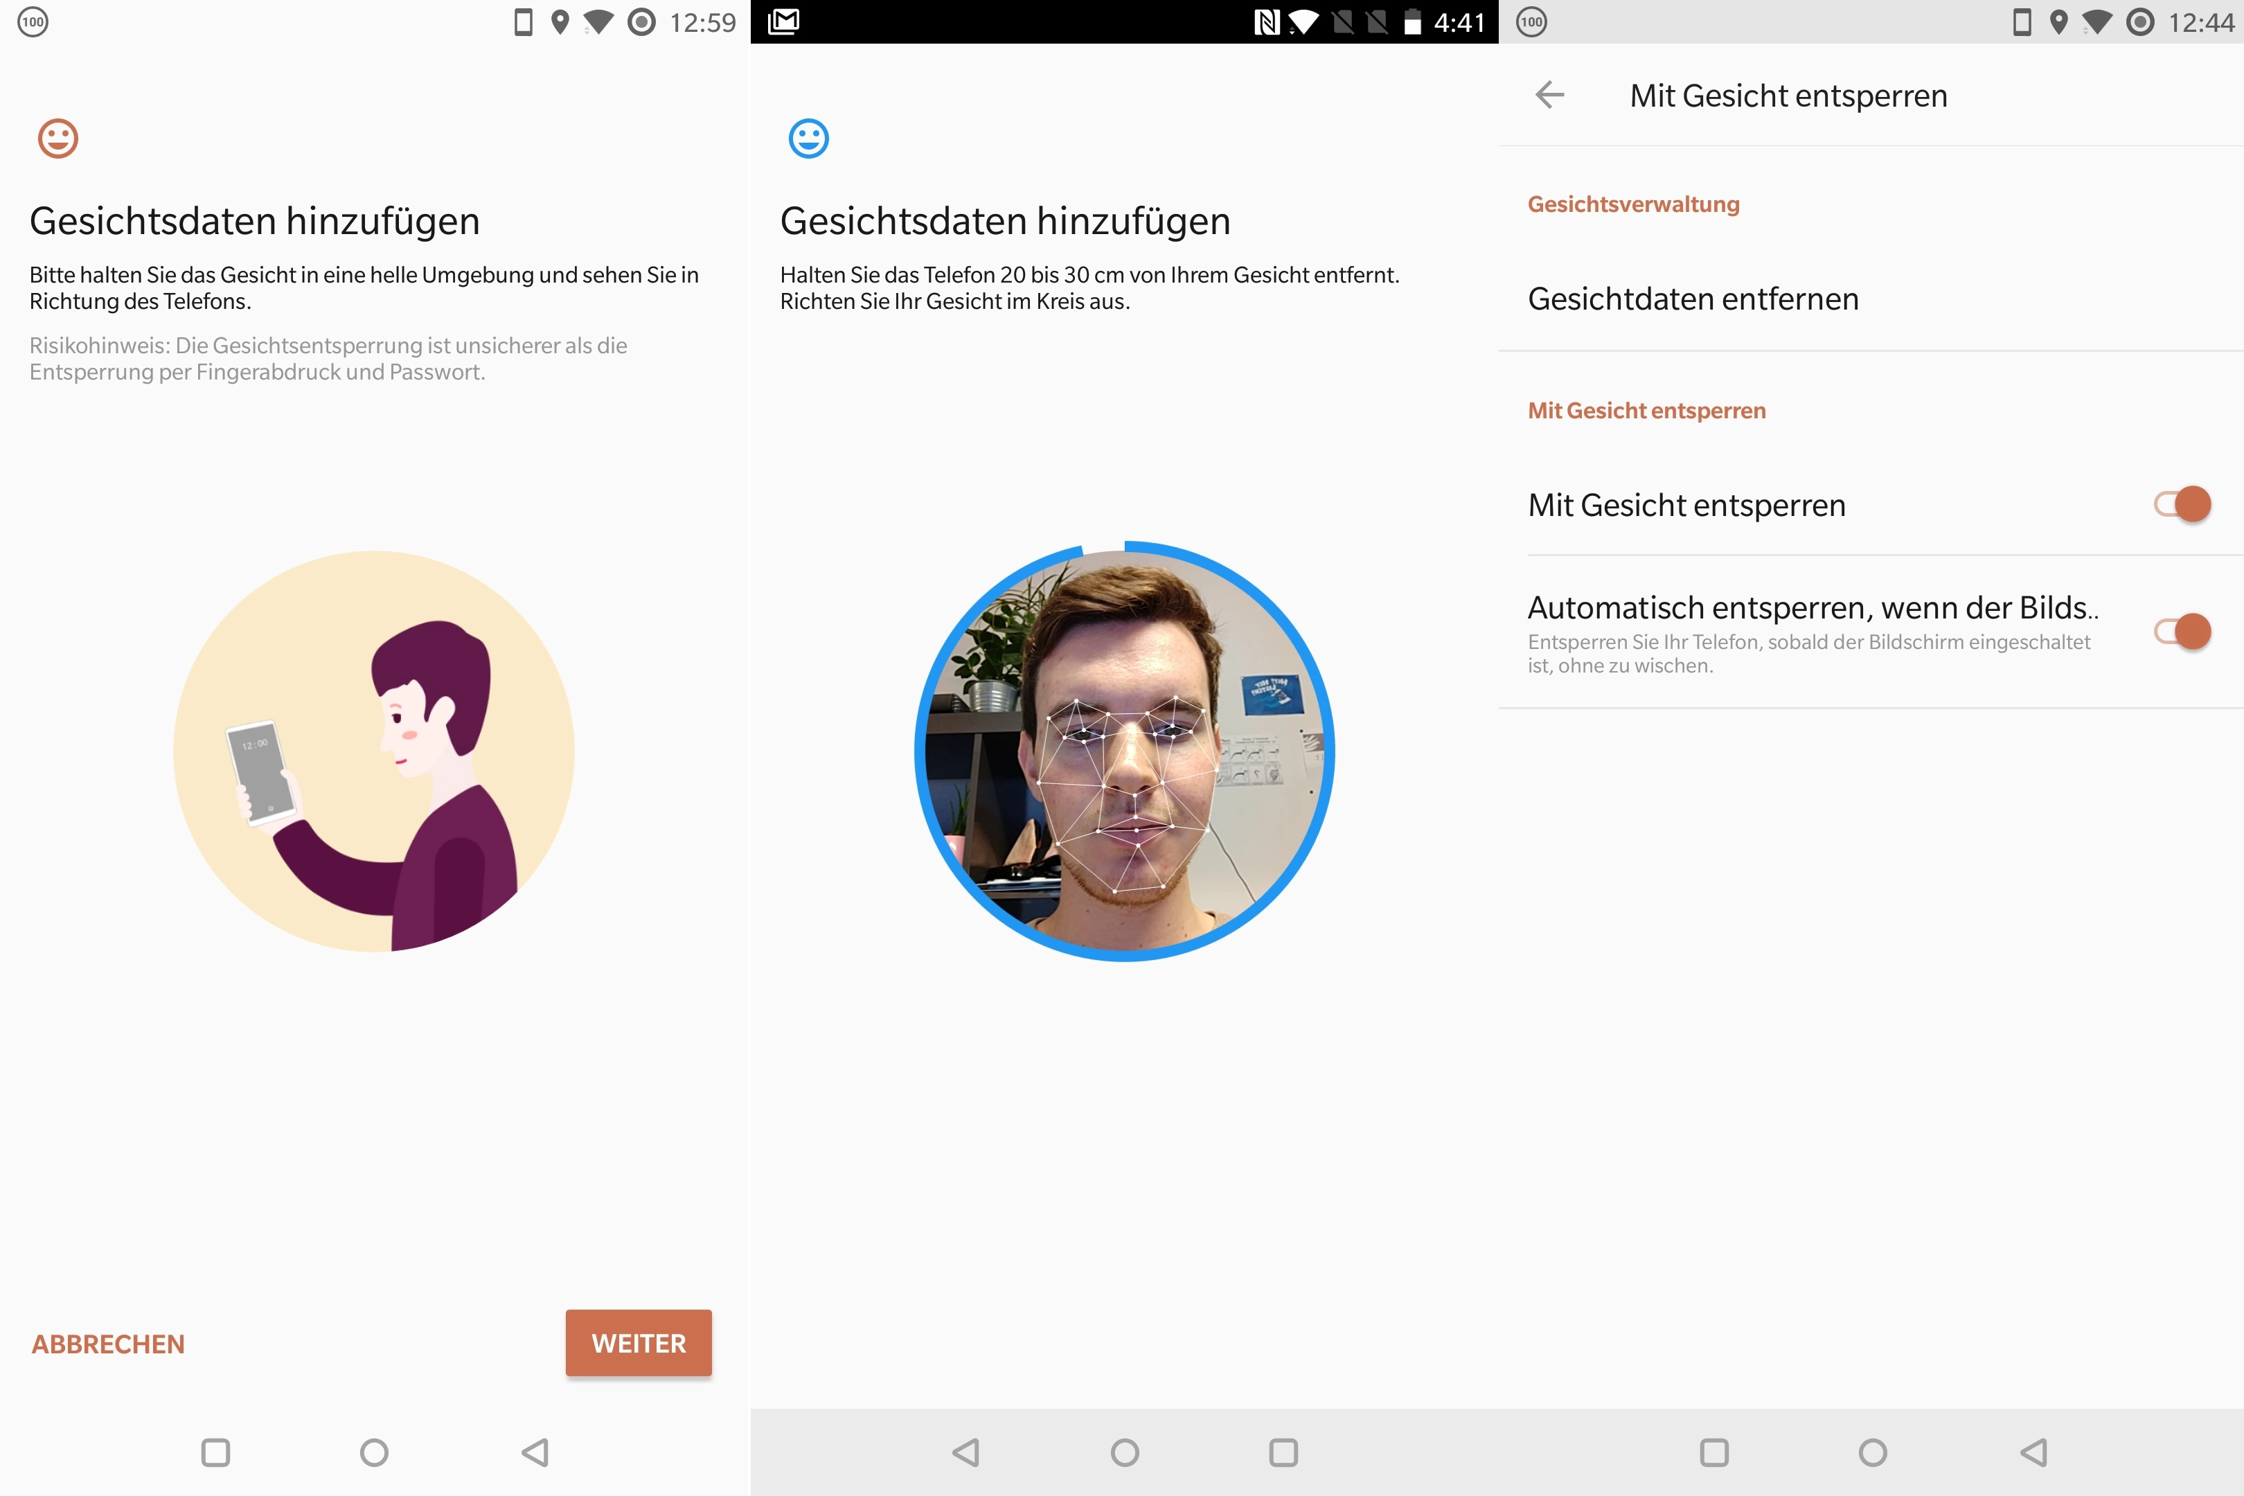Tap back triangle in left screen navbar
2244x1496 pixels.
[x=534, y=1452]
